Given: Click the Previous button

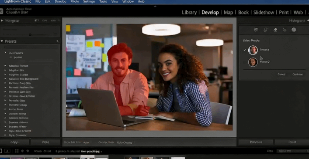Looking at the screenshot, I should (256, 142).
